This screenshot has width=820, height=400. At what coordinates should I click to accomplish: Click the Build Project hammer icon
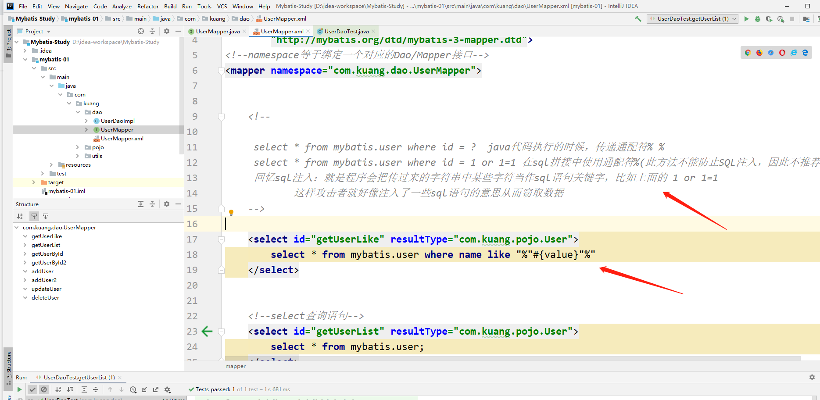[x=638, y=19]
